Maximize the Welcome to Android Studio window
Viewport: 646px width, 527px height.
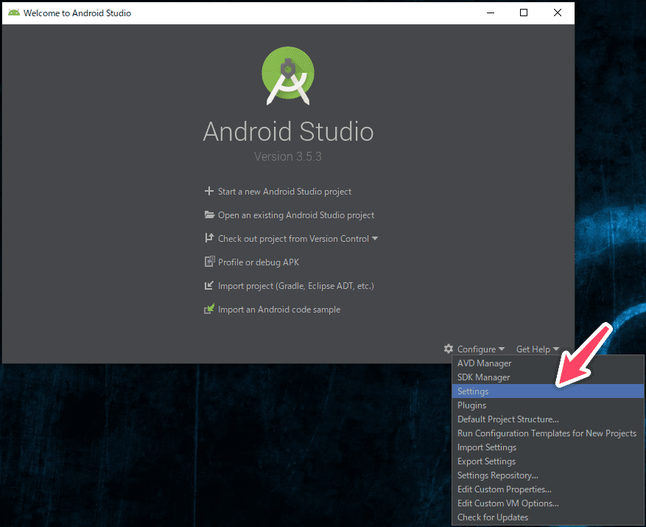tap(524, 13)
